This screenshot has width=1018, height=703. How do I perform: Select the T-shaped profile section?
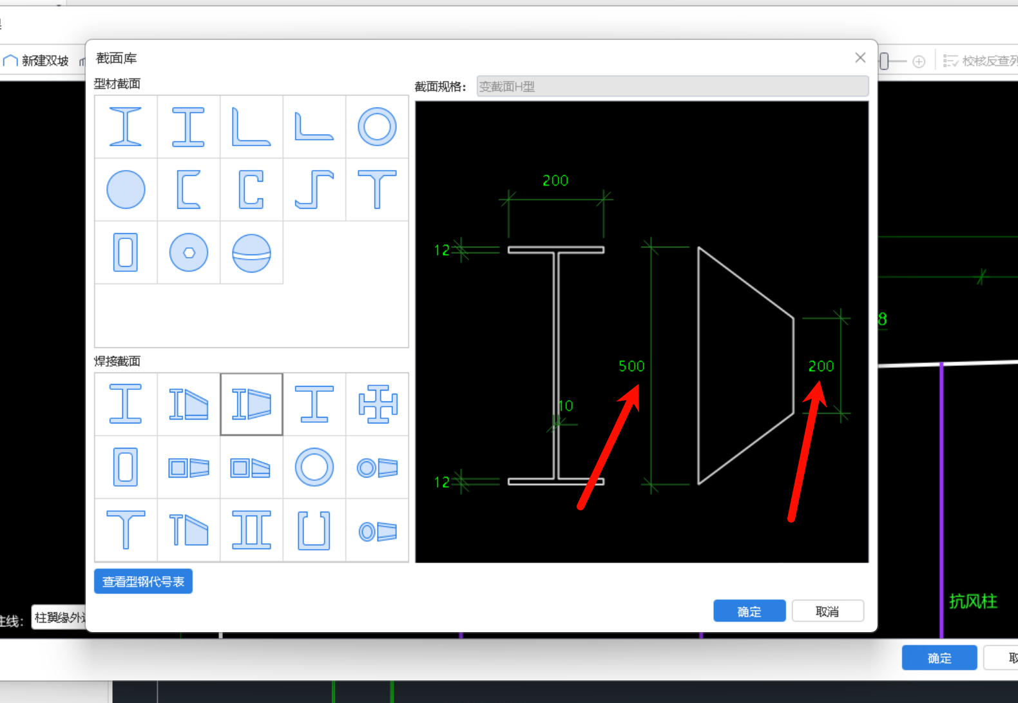[377, 189]
